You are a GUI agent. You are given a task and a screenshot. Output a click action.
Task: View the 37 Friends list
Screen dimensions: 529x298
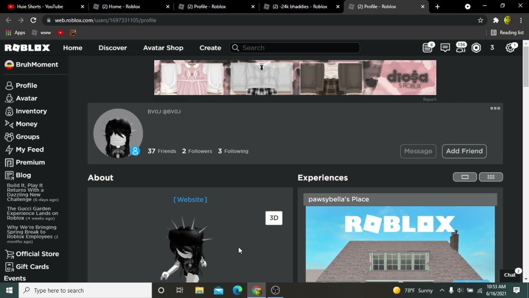point(162,151)
